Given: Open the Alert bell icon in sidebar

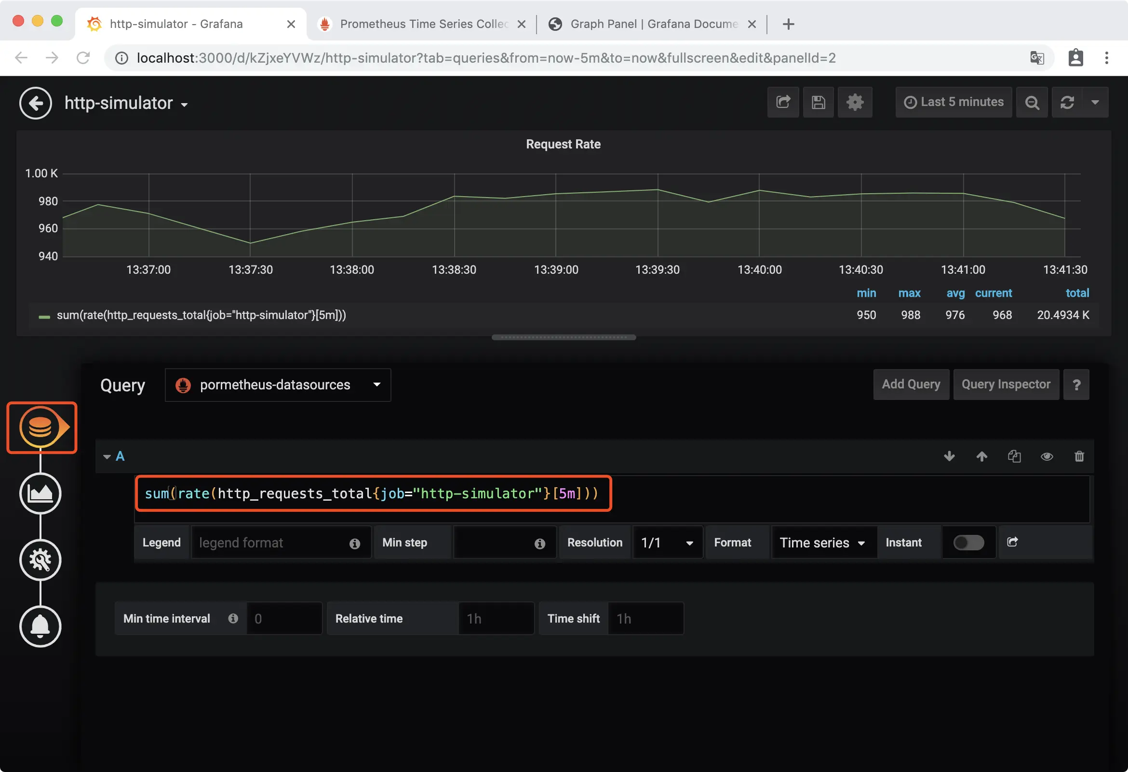Looking at the screenshot, I should coord(40,626).
